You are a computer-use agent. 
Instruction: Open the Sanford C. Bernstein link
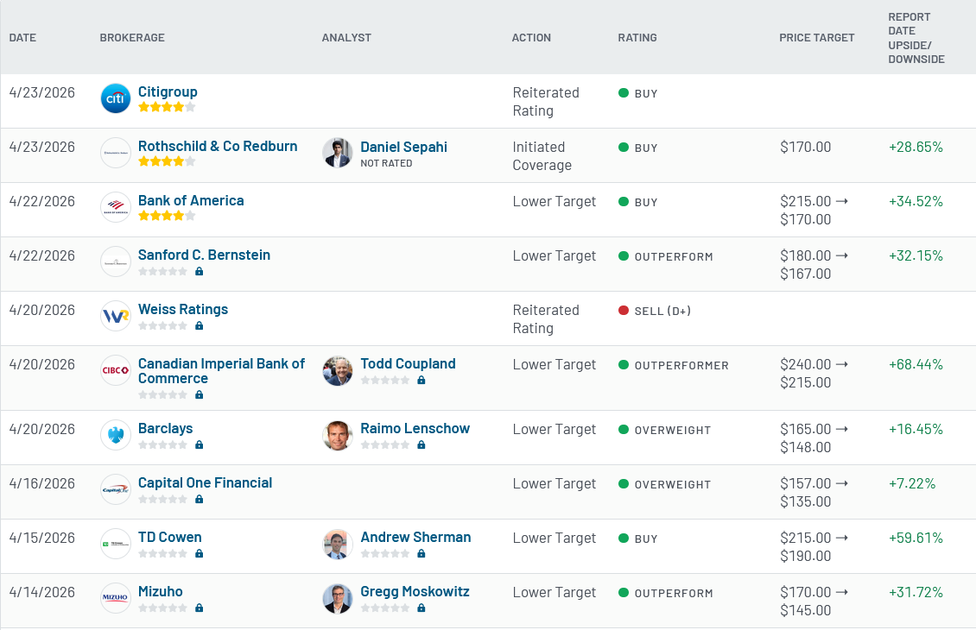pos(204,255)
